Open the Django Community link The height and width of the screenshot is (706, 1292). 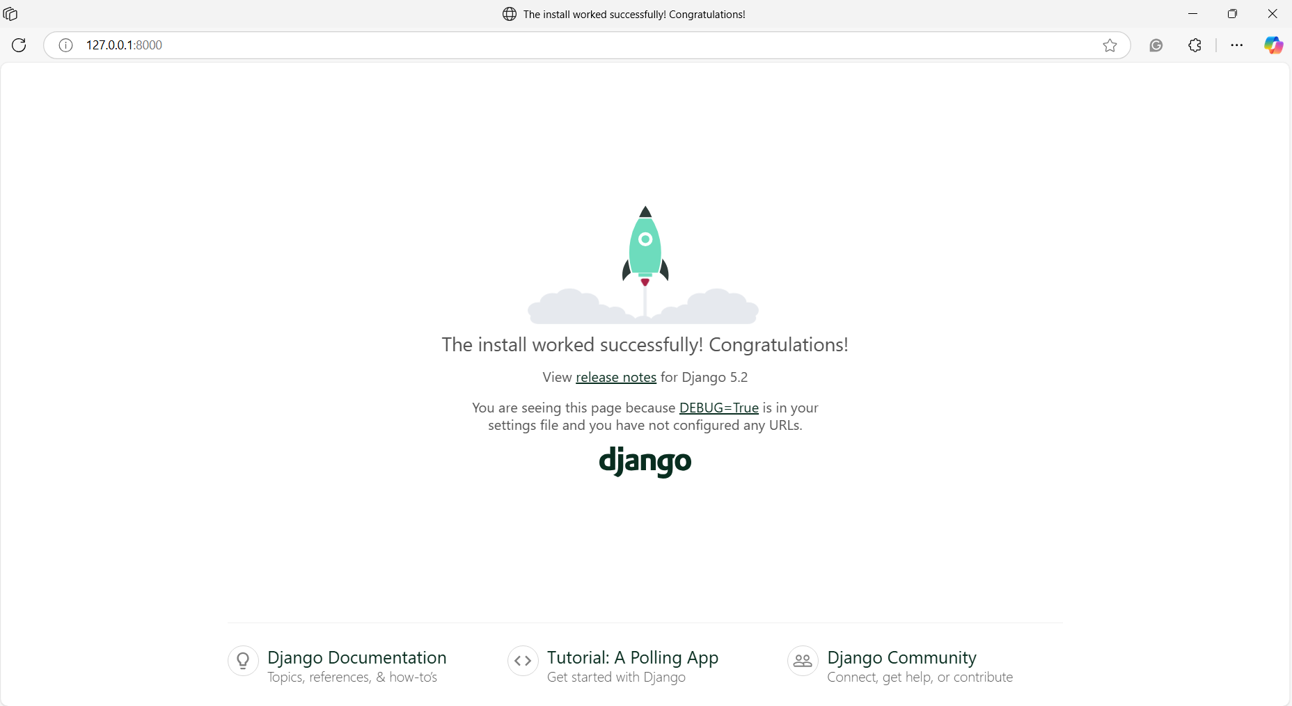[x=902, y=657]
